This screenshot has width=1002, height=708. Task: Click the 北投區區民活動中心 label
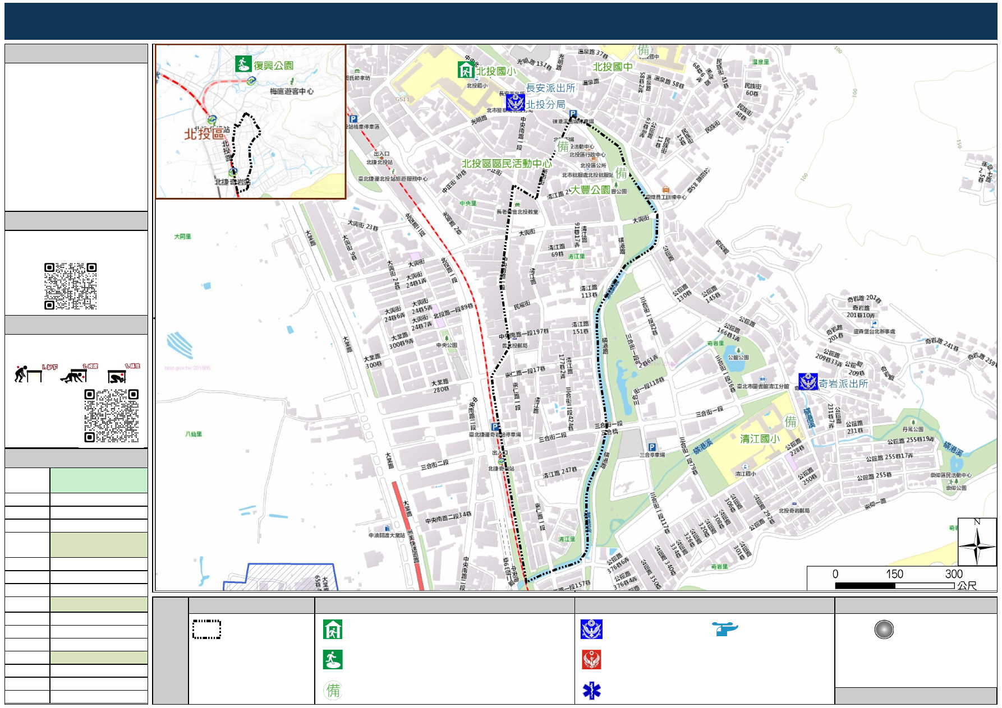click(x=506, y=164)
